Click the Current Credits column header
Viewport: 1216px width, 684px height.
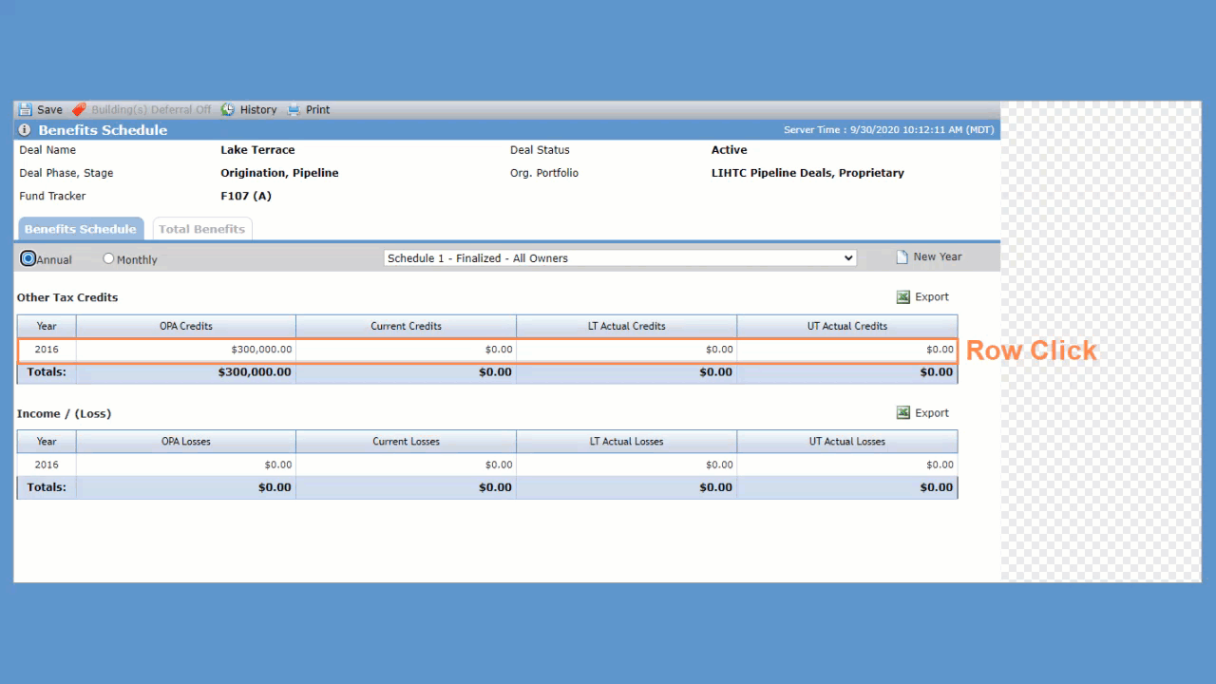[406, 326]
